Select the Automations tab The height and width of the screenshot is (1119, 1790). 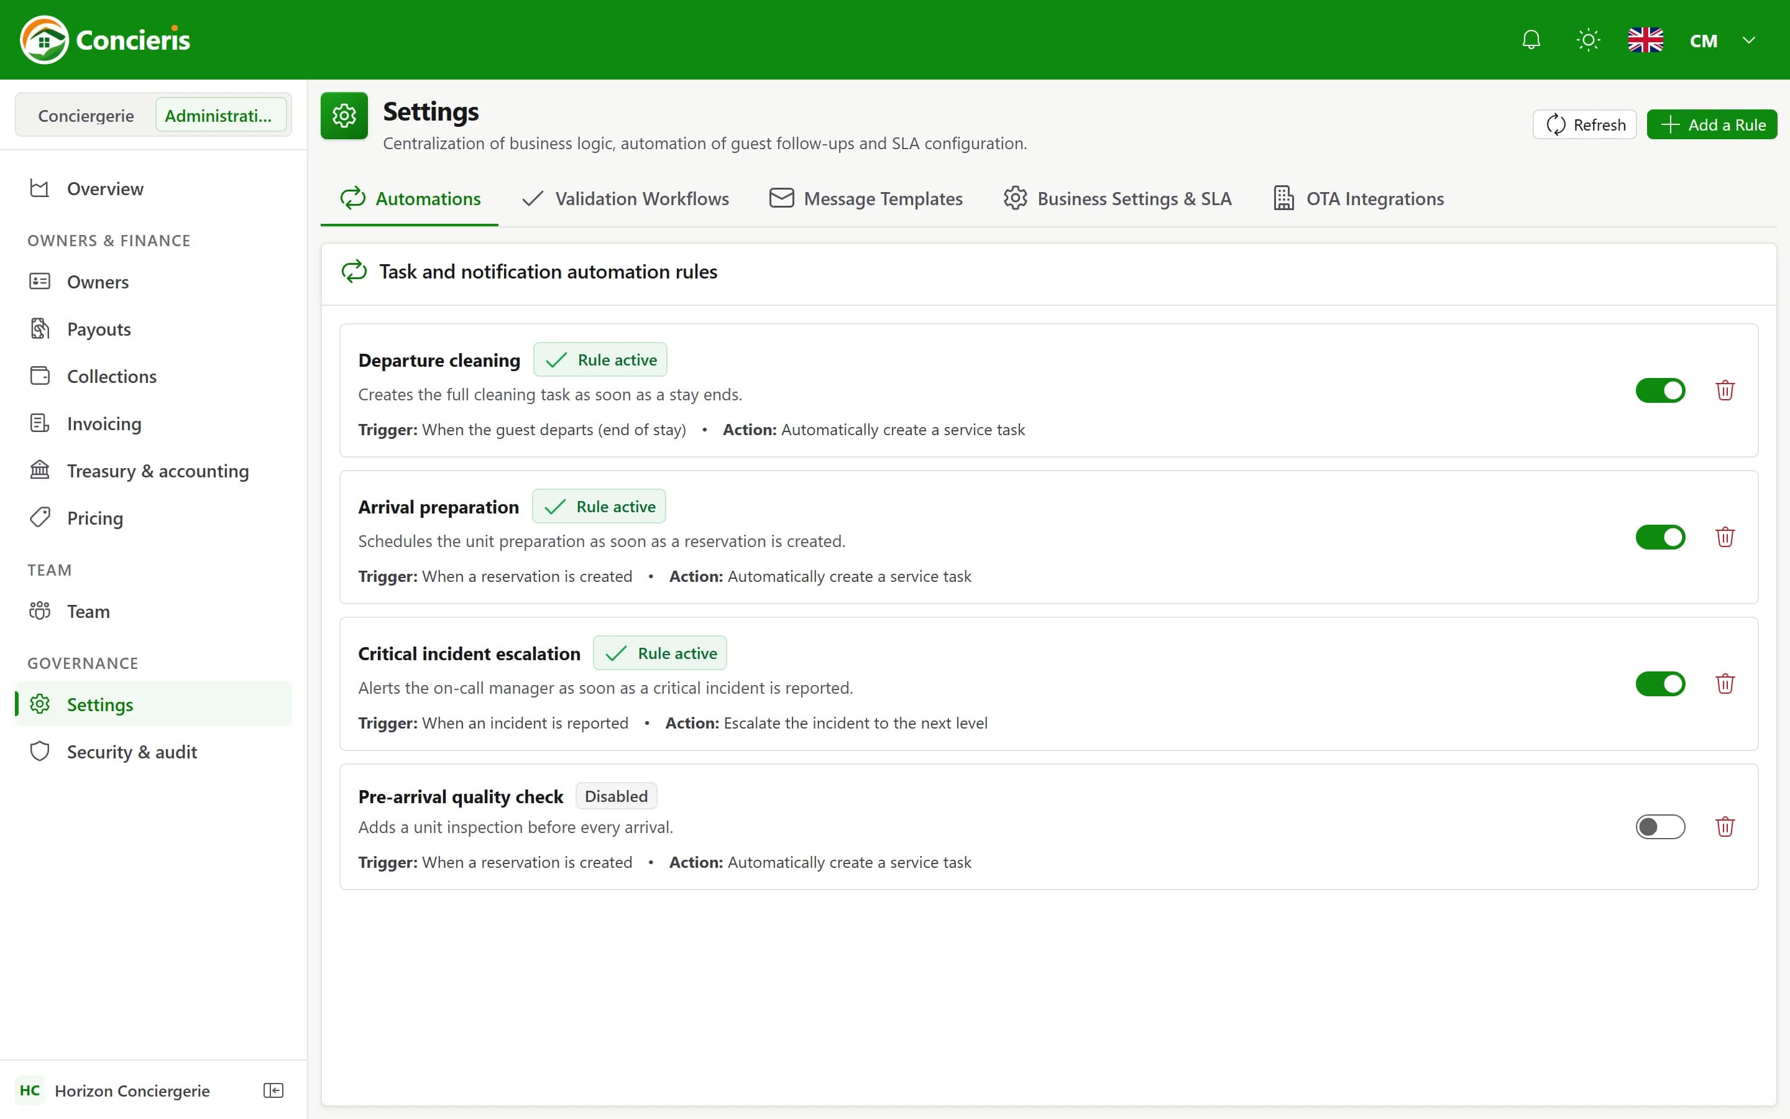[410, 198]
